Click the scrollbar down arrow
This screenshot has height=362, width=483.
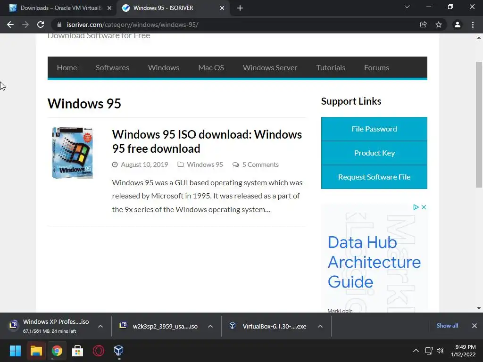tap(479, 308)
